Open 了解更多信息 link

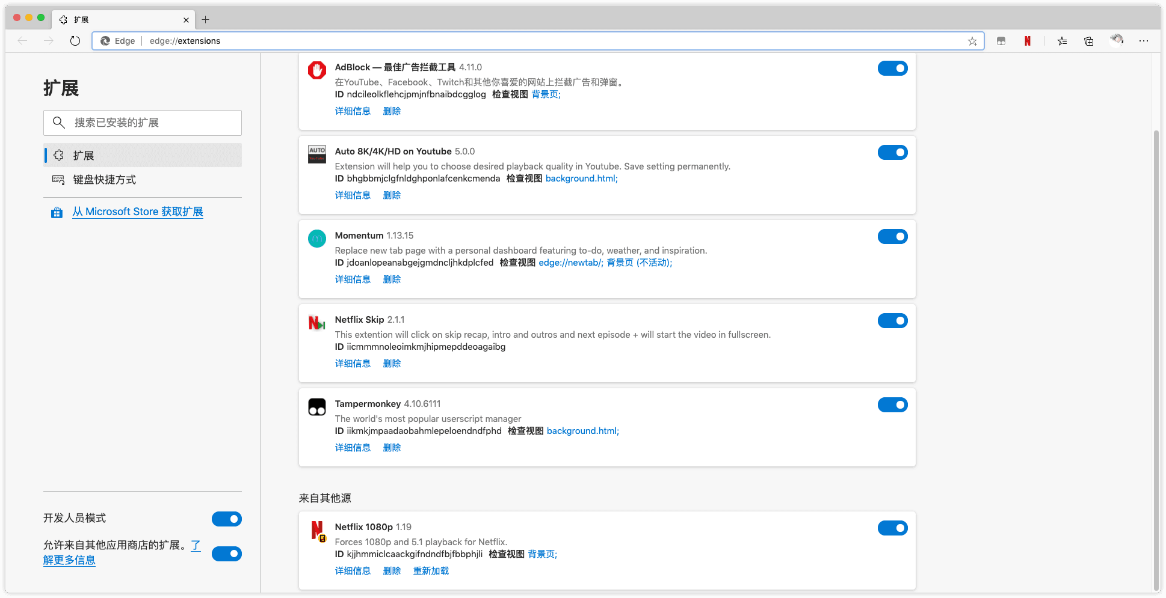click(x=69, y=560)
